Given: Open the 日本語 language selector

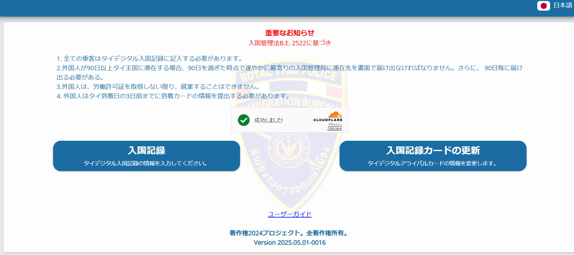Looking at the screenshot, I should pos(562,6).
